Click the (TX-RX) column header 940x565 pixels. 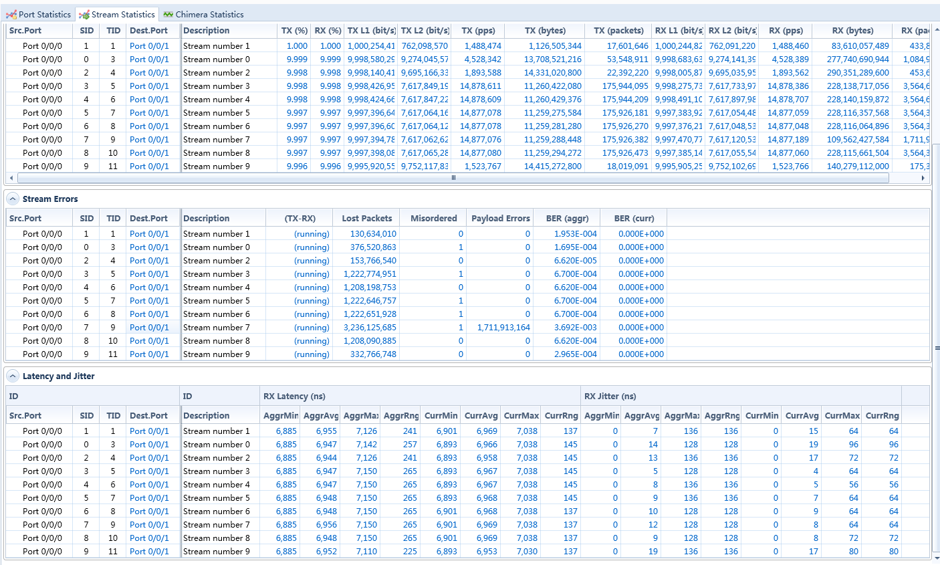pyautogui.click(x=300, y=219)
